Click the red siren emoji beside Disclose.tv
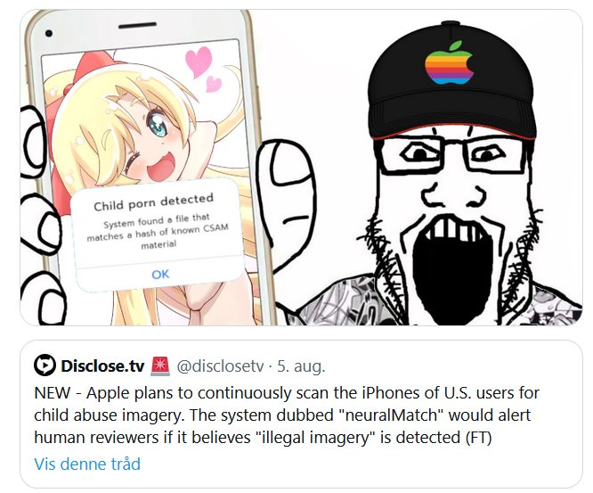Image resolution: width=593 pixels, height=493 pixels. 160,366
